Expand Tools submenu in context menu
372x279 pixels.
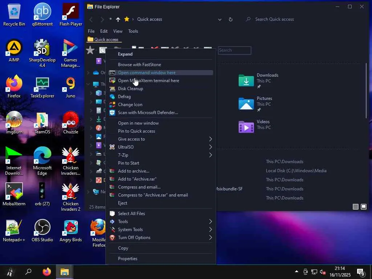210,222
